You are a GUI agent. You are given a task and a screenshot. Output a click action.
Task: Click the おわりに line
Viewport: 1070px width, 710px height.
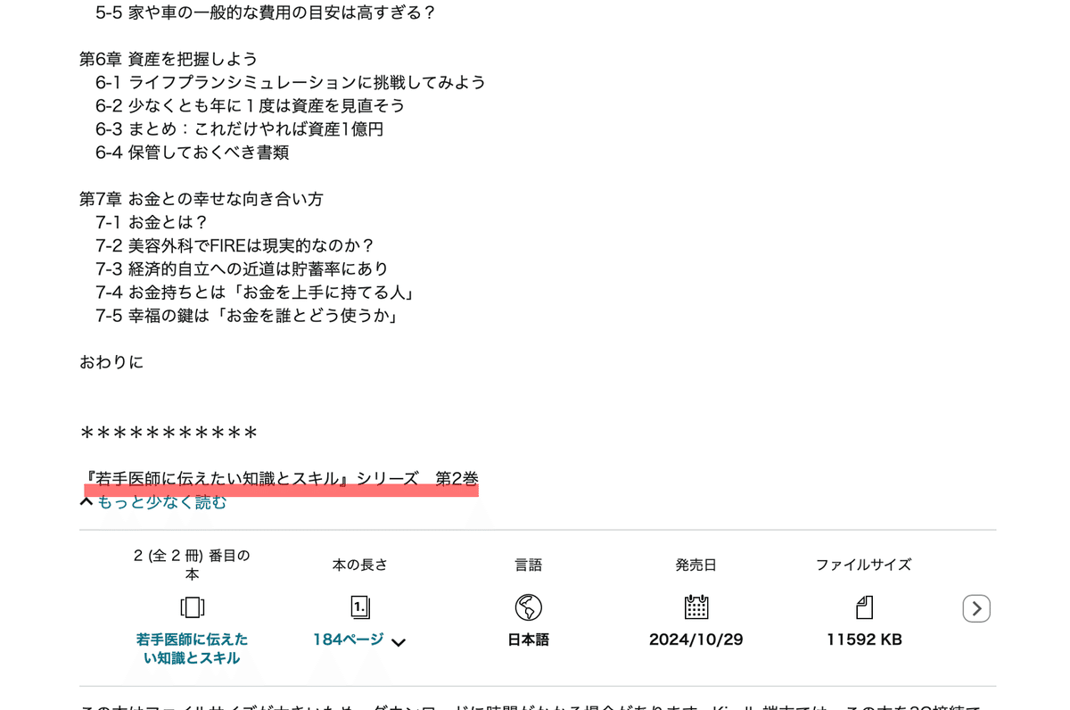click(111, 362)
